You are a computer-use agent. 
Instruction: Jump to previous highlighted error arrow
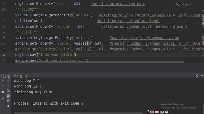pyautogui.click(x=194, y=4)
